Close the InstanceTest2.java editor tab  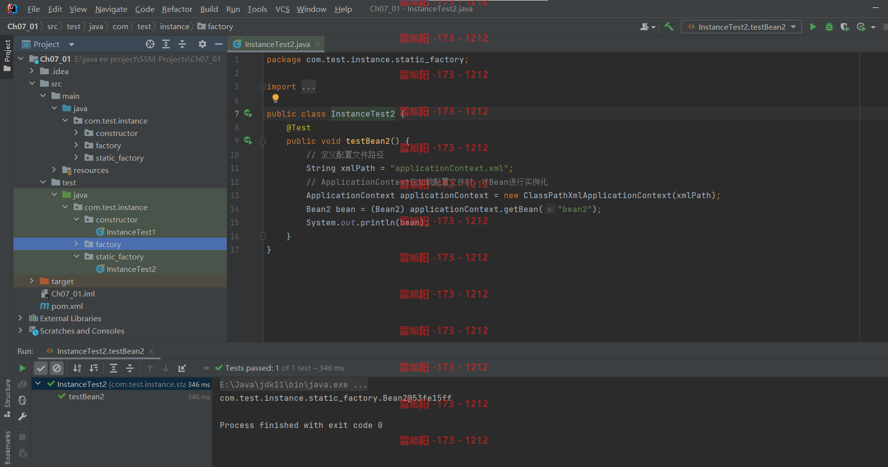(x=318, y=44)
